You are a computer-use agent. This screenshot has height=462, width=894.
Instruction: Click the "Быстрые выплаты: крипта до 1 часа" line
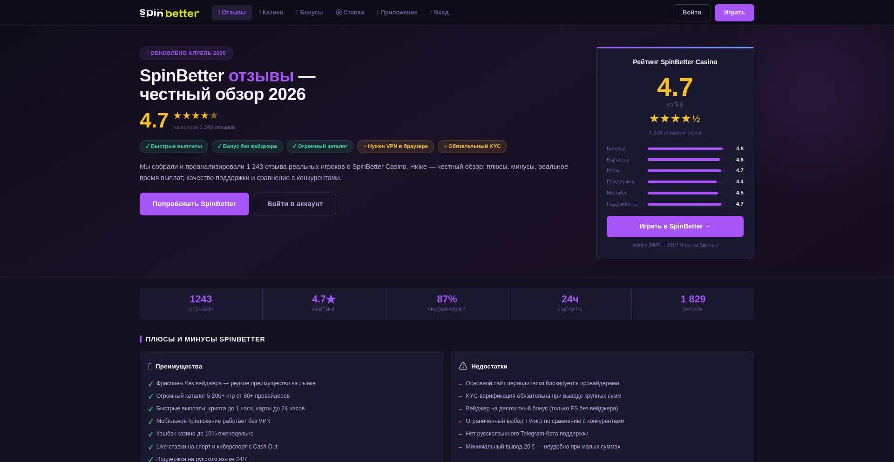point(230,408)
